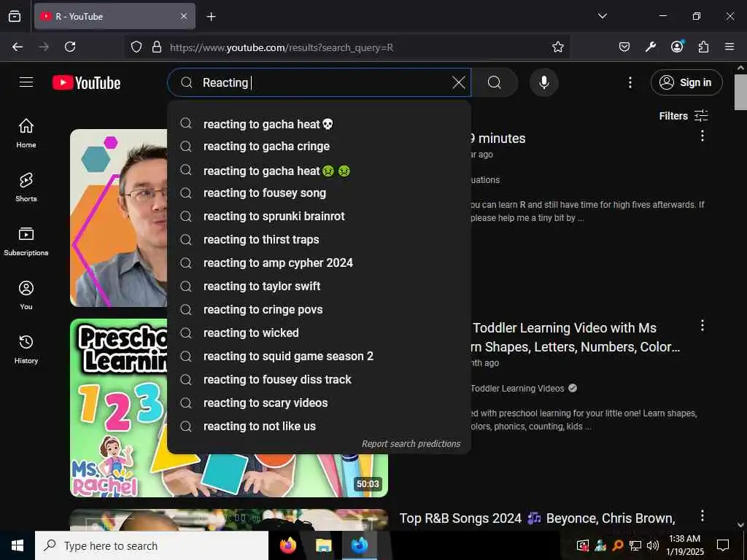Open the You sidebar section
747x560 pixels.
26,295
